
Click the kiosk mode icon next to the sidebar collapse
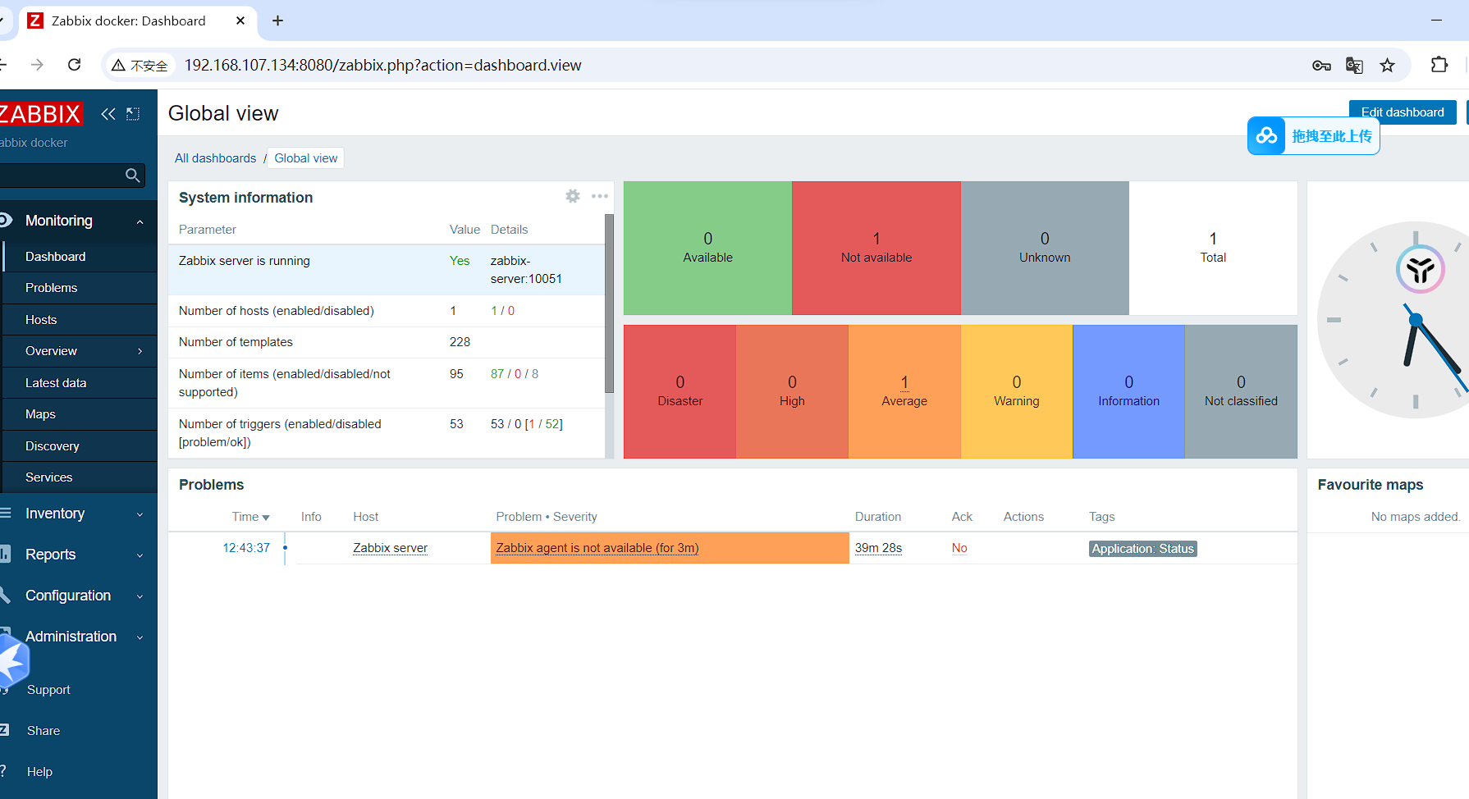pos(133,114)
